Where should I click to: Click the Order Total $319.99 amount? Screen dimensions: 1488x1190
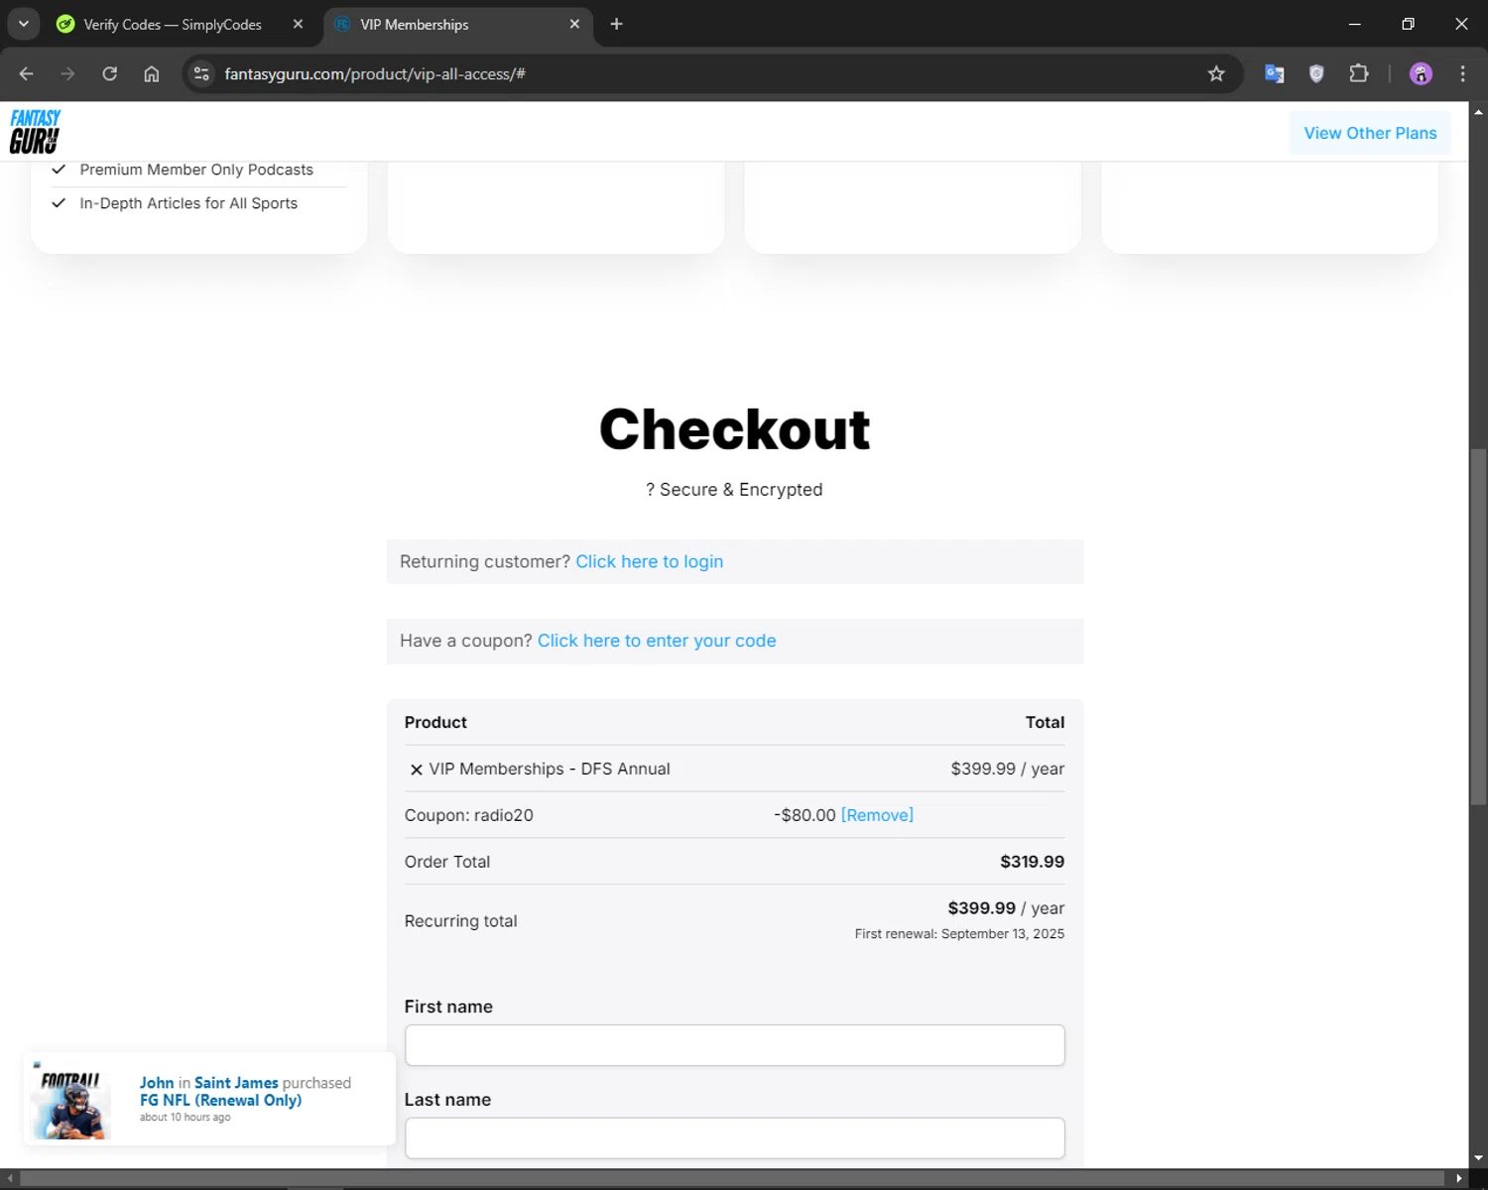1032,862
